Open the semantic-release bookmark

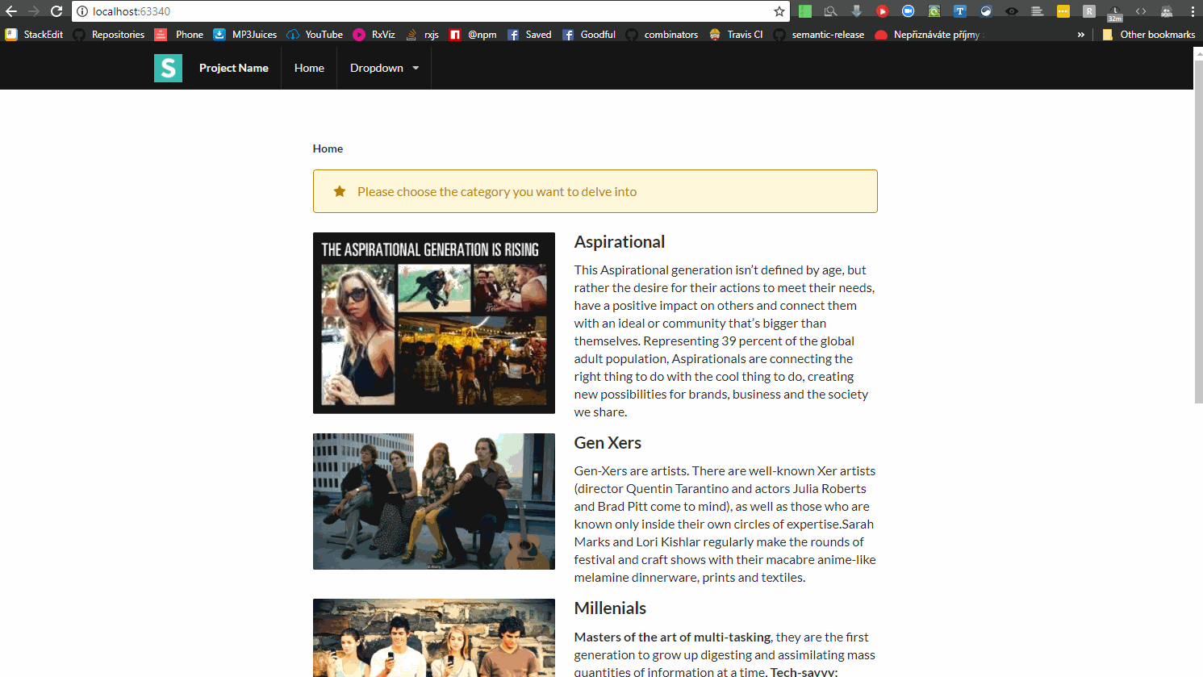click(x=818, y=35)
